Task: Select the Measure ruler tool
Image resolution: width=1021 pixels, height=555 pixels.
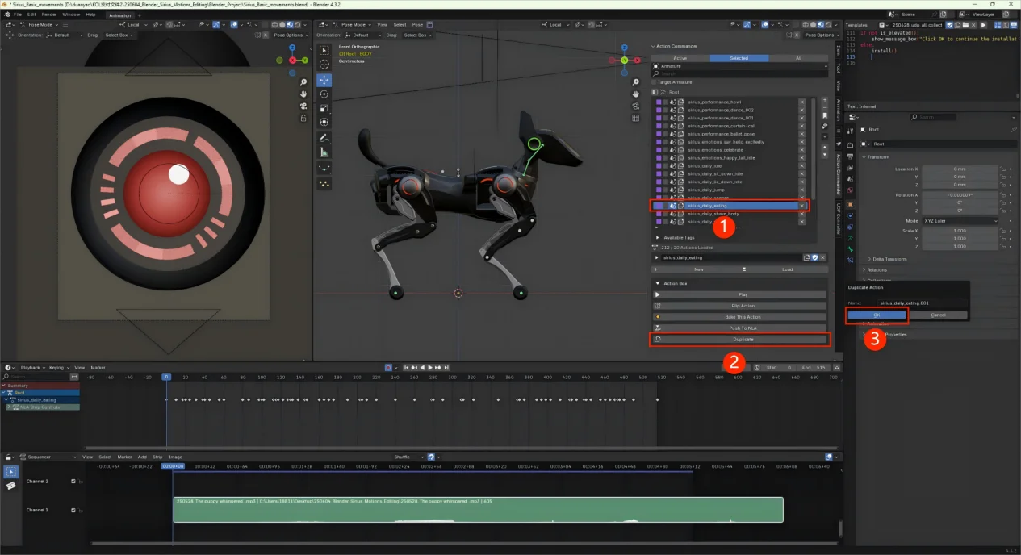Action: [324, 152]
